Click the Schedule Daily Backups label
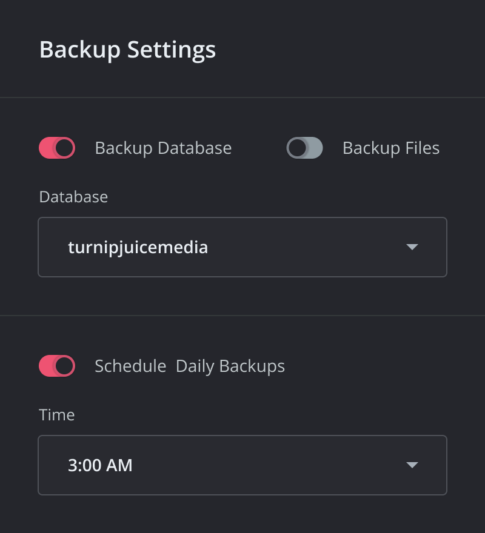The height and width of the screenshot is (533, 485). 190,366
